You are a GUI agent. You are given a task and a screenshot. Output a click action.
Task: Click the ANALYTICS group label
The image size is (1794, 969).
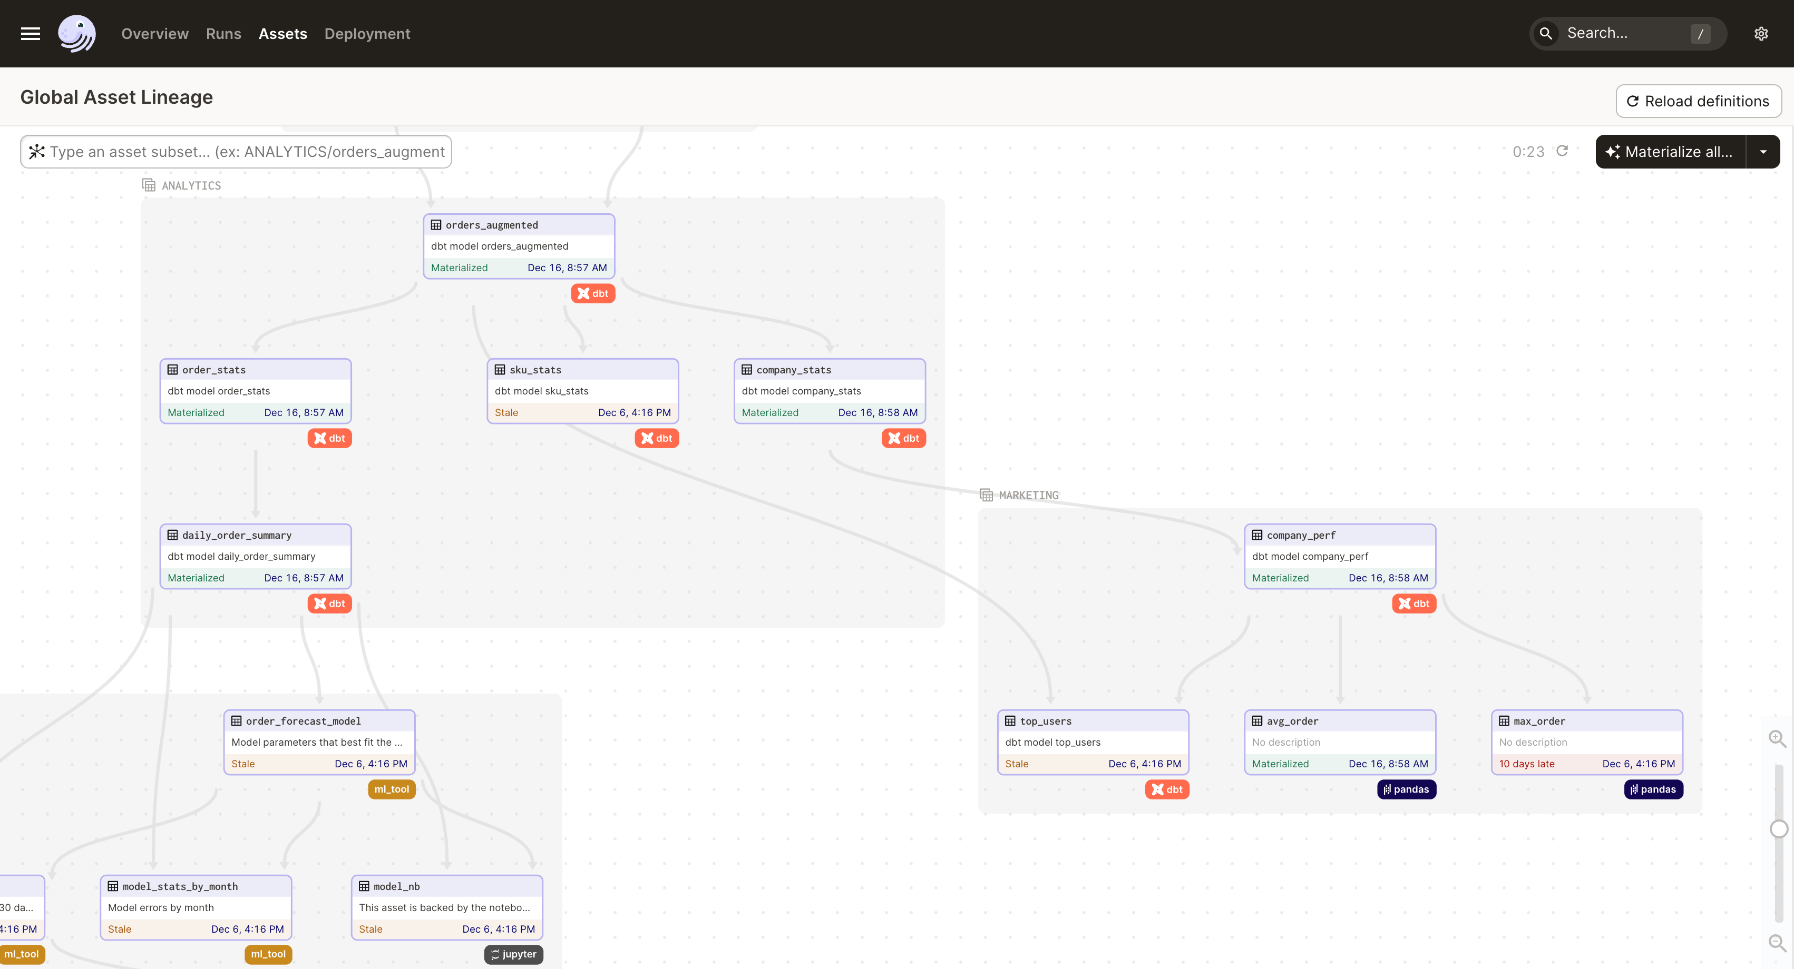191,186
